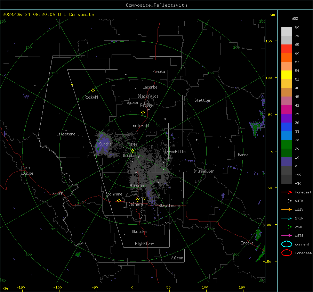Viewport: 313px width, 292px height.
Task: Click the cyan 'current' ellipse legend icon
Action: tap(287, 244)
